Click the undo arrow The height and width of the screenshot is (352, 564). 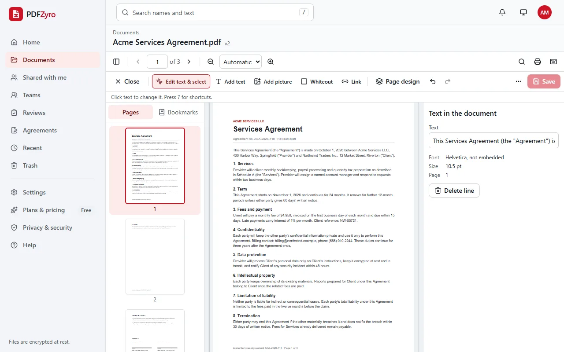tap(433, 81)
